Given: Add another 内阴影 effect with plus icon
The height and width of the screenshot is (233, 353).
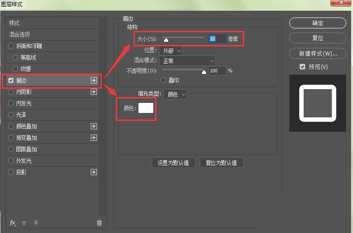Looking at the screenshot, I should (x=94, y=92).
